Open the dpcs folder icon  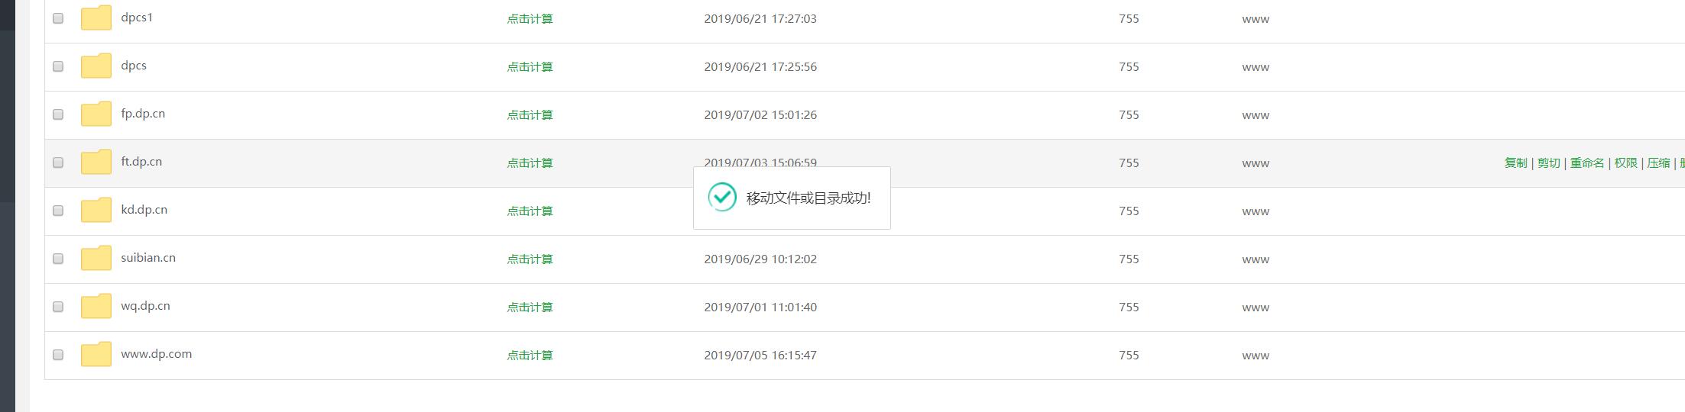96,66
